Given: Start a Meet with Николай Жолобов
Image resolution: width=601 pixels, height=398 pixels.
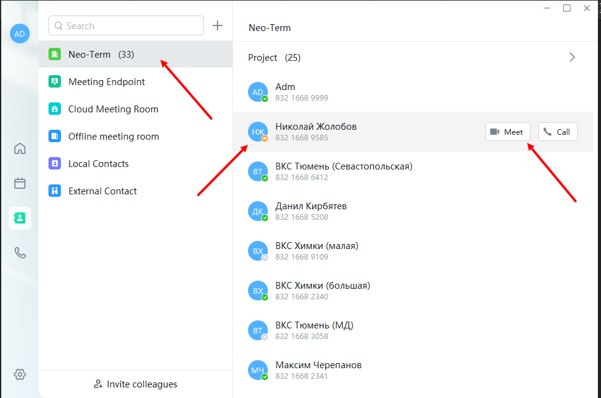Looking at the screenshot, I should [x=508, y=132].
